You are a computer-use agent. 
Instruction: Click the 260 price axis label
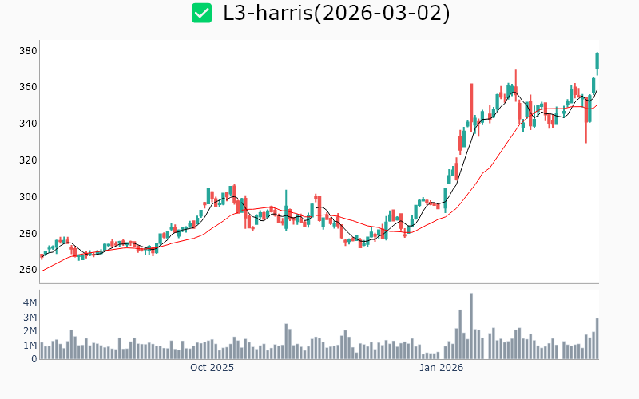[x=29, y=270]
